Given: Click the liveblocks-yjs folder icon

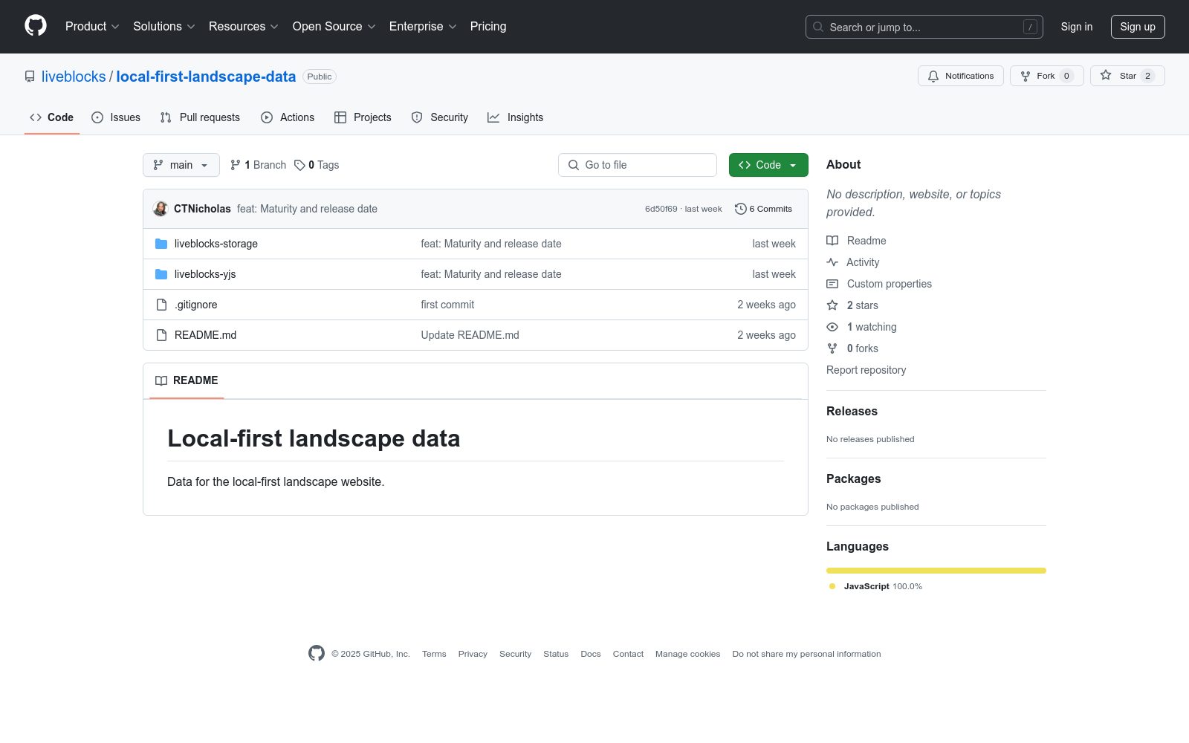Looking at the screenshot, I should coord(161,274).
